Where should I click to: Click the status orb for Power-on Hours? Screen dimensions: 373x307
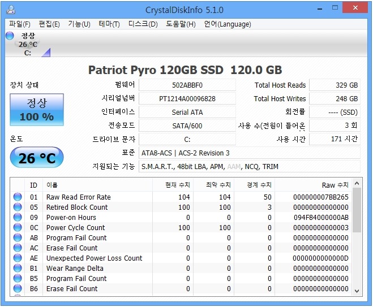coord(18,217)
